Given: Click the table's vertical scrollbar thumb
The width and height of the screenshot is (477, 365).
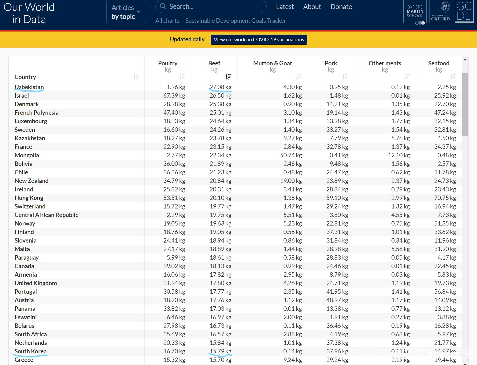Looking at the screenshot, I should [465, 104].
